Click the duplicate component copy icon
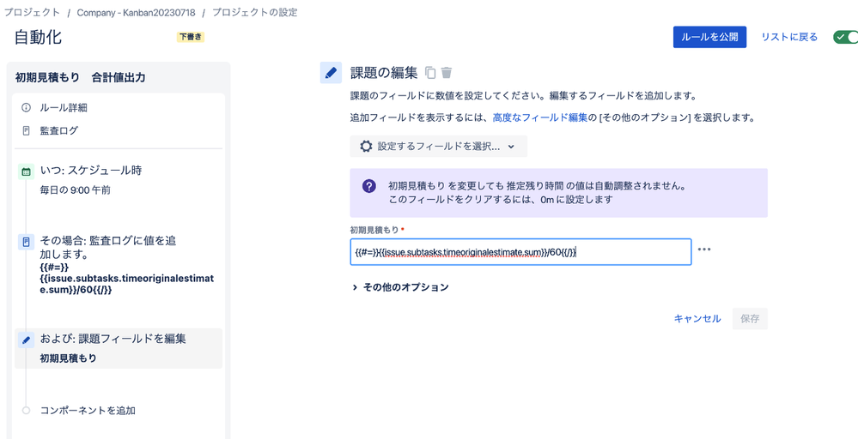858x439 pixels. coord(430,73)
